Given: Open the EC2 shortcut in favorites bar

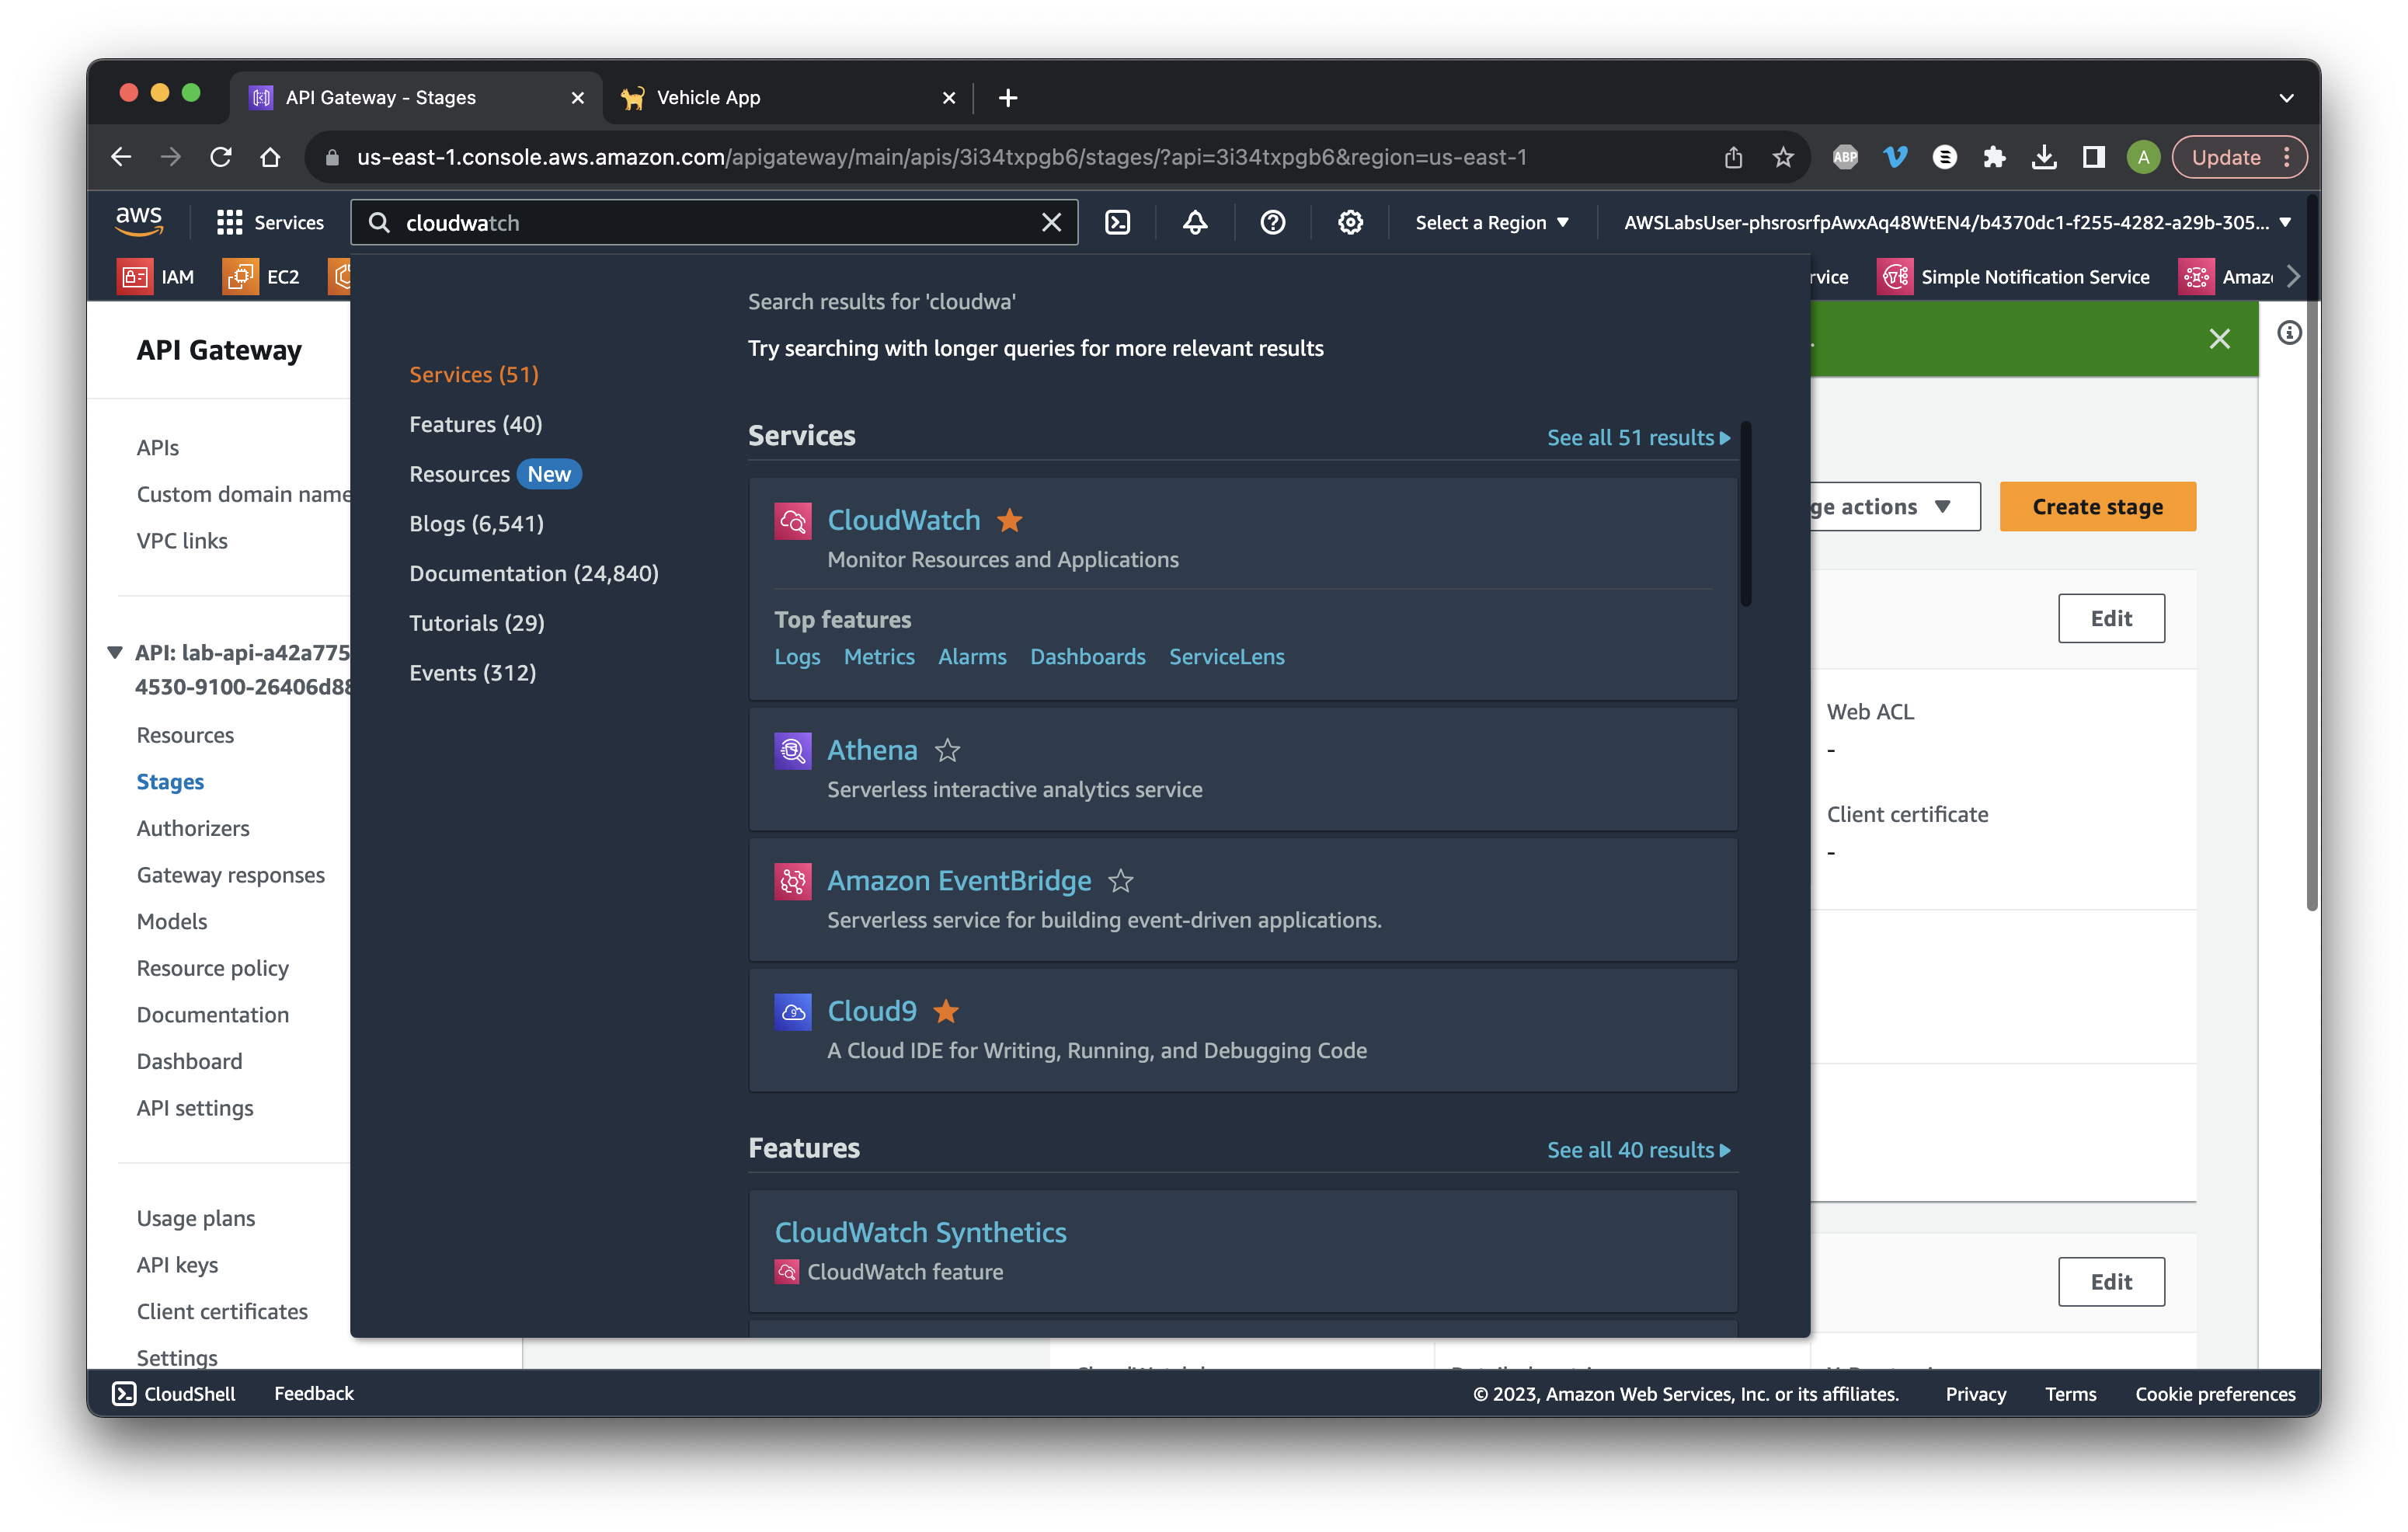Looking at the screenshot, I should 261,277.
